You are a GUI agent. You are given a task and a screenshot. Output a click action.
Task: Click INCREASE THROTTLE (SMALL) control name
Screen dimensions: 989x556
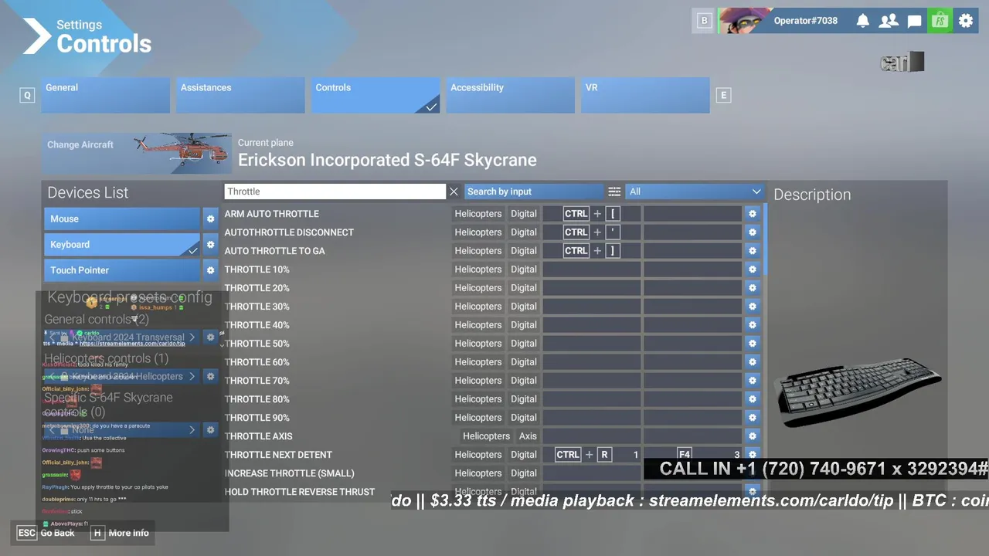[289, 473]
